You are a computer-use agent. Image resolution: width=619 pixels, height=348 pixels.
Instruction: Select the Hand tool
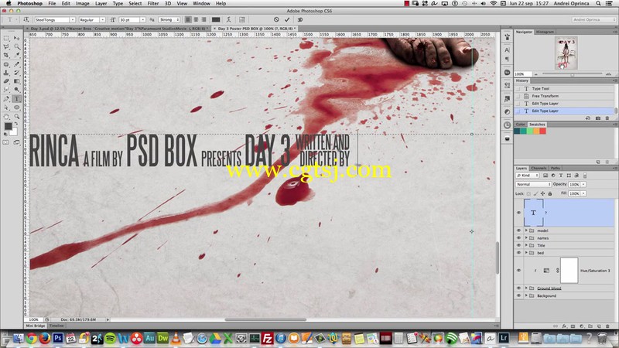(6, 117)
